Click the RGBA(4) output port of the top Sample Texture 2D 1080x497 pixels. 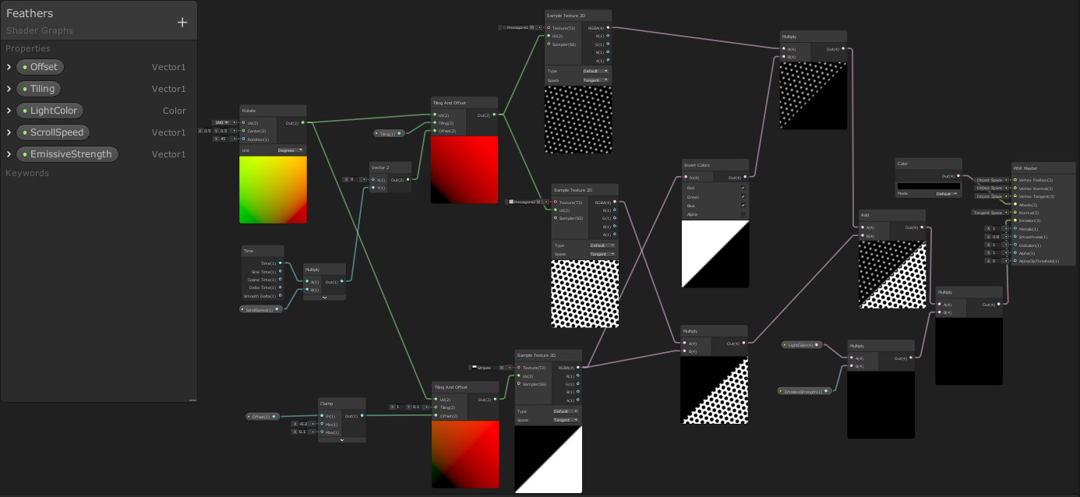(x=608, y=27)
